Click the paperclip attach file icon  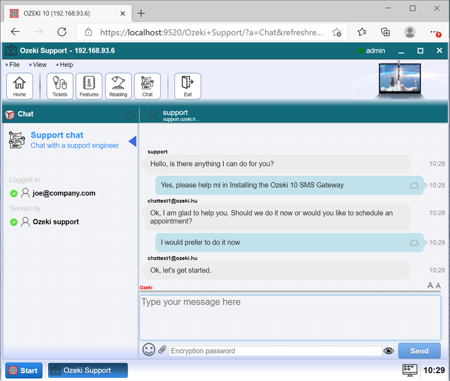[x=162, y=350]
